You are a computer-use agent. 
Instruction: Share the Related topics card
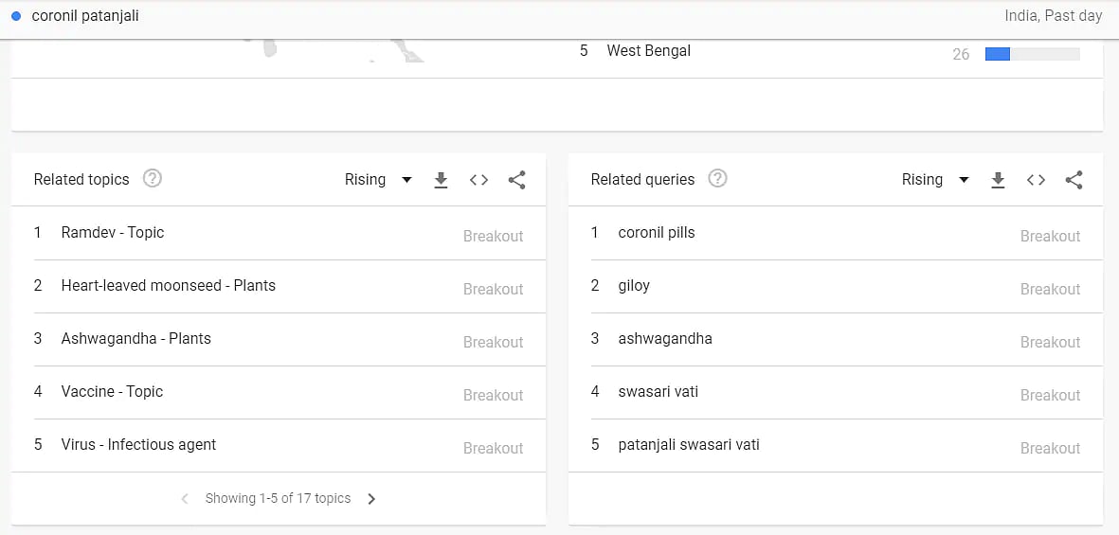coord(516,180)
